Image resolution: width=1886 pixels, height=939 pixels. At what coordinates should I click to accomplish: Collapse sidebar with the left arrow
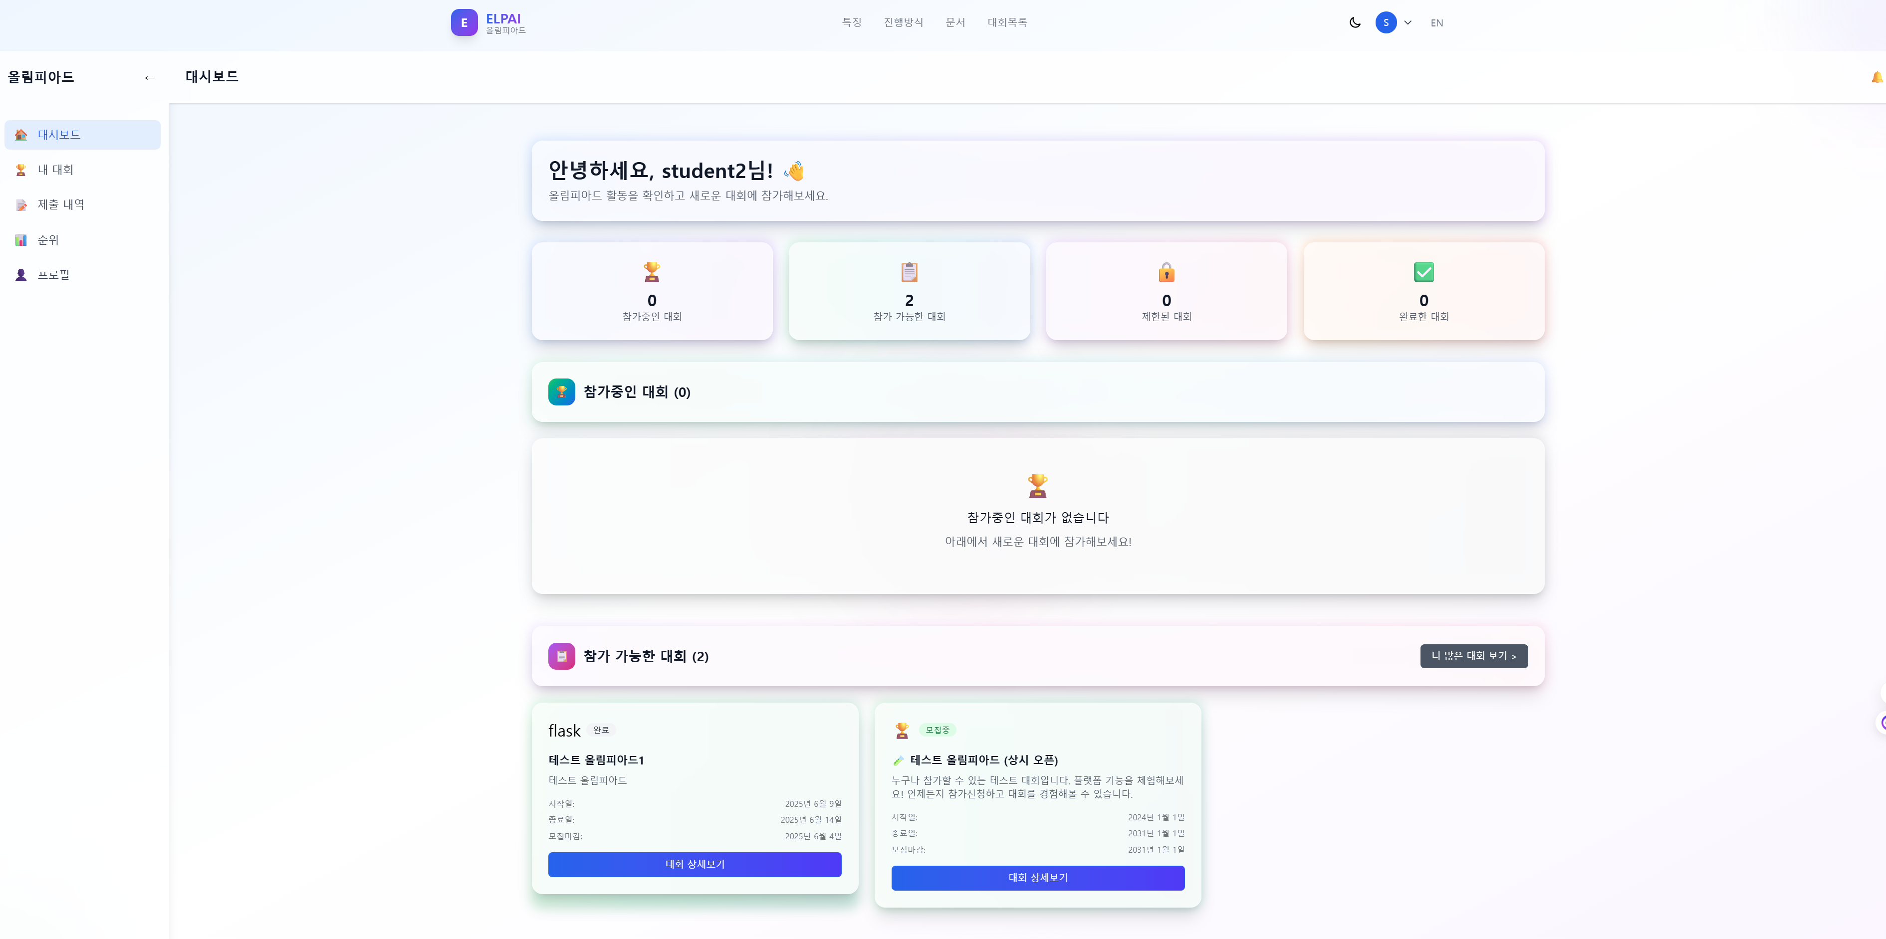point(149,78)
